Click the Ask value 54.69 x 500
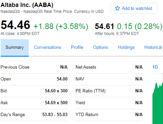This screenshot has height=124, width=163. point(56,103)
